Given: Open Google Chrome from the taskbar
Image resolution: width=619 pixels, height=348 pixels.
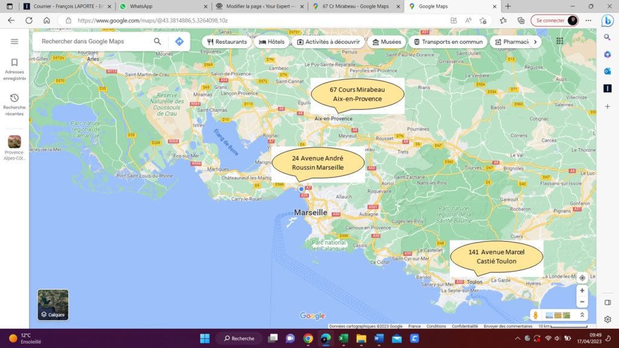Looking at the screenshot, I should click(x=308, y=338).
